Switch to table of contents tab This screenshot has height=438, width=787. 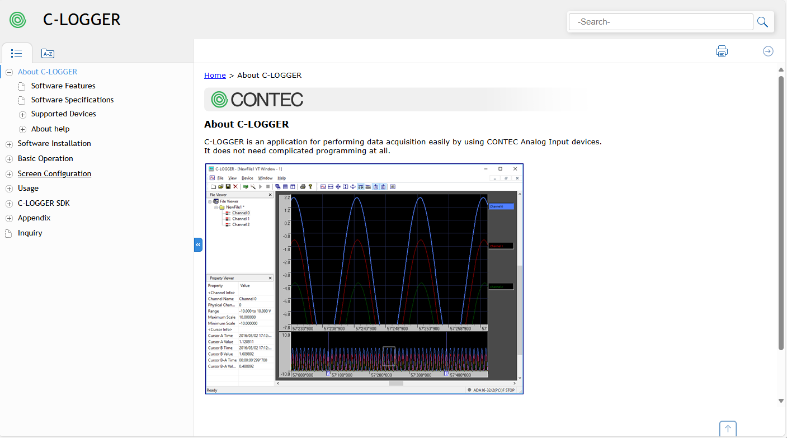(16, 54)
